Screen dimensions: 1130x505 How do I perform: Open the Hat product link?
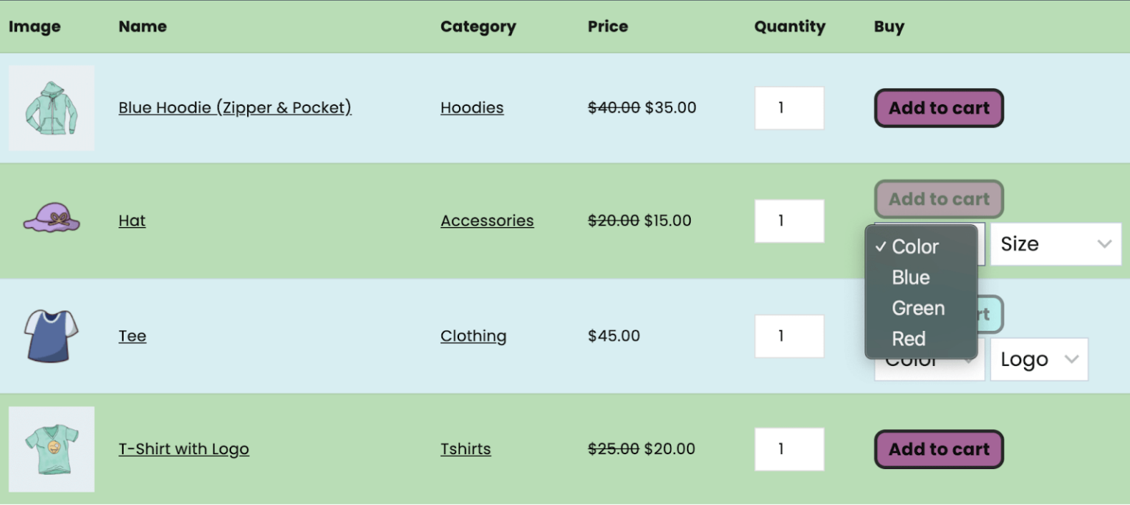click(132, 221)
